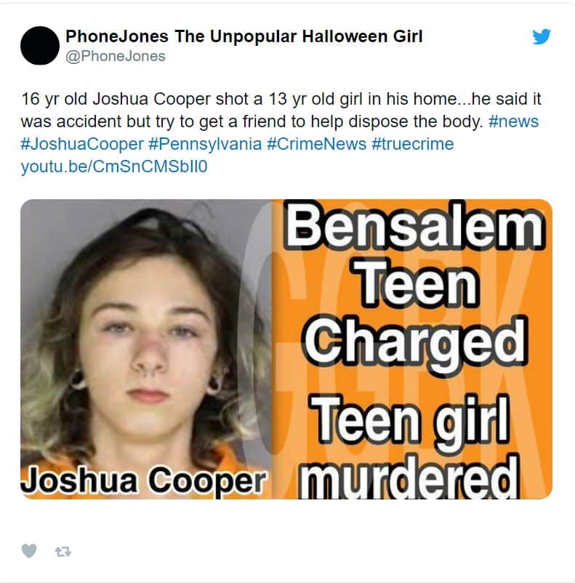The image size is (575, 583).
Task: Open the #CrimeNews hashtag
Action: (316, 144)
